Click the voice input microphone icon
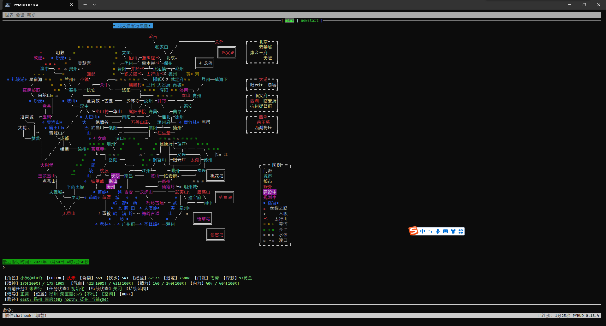This screenshot has height=326, width=606. [x=438, y=231]
